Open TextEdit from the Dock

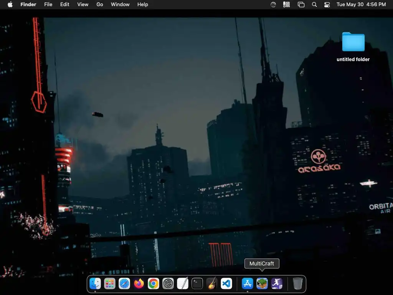(182, 284)
